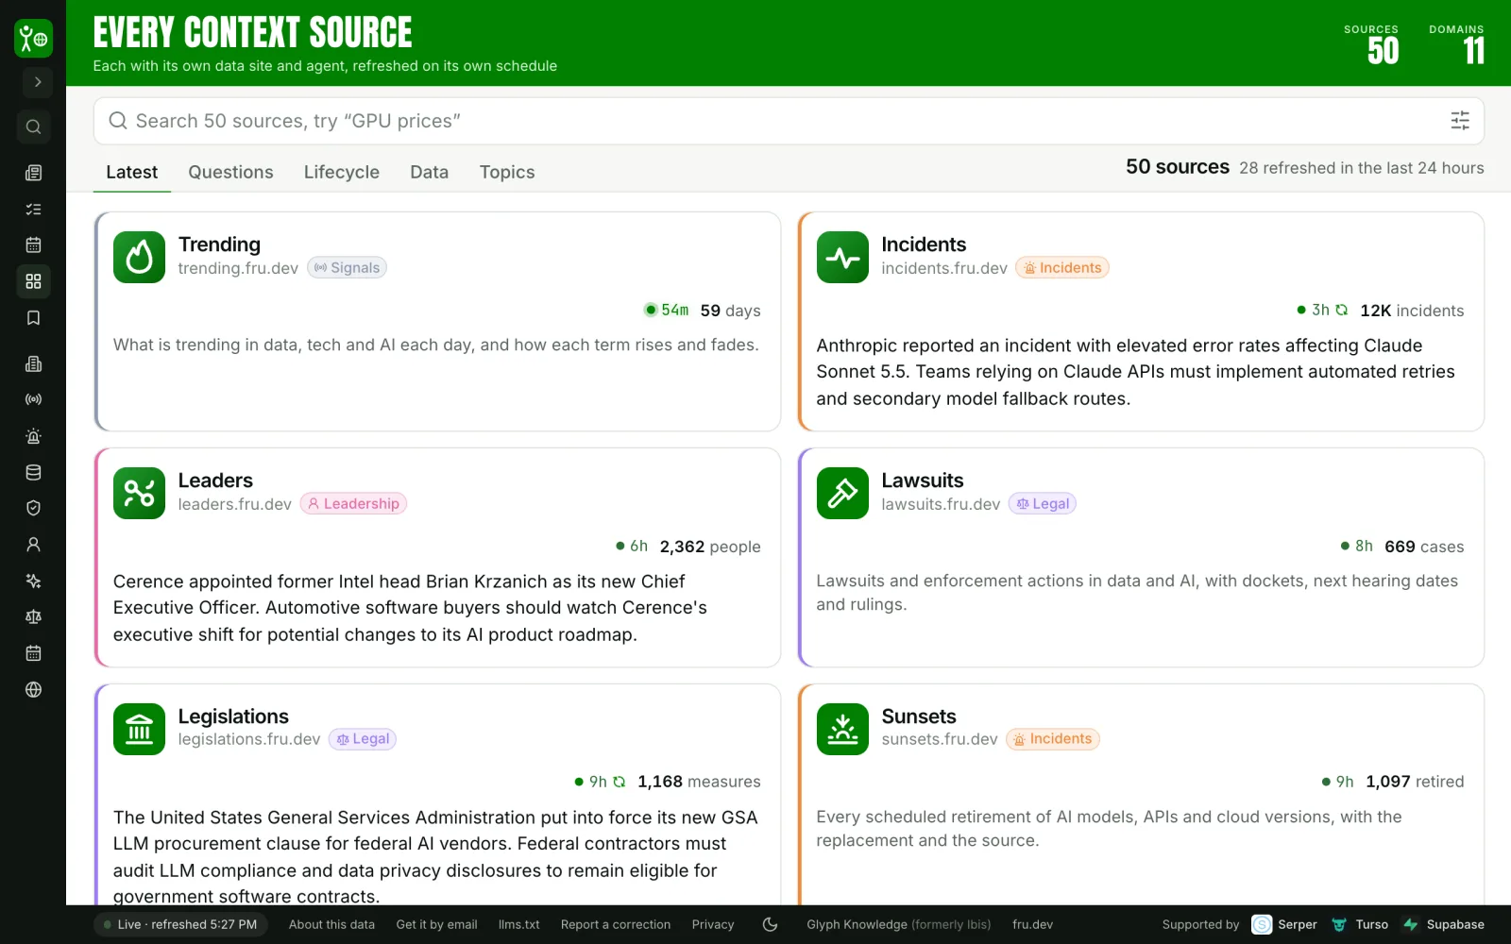Click the Incidents tag on Sunsets card

point(1053,739)
